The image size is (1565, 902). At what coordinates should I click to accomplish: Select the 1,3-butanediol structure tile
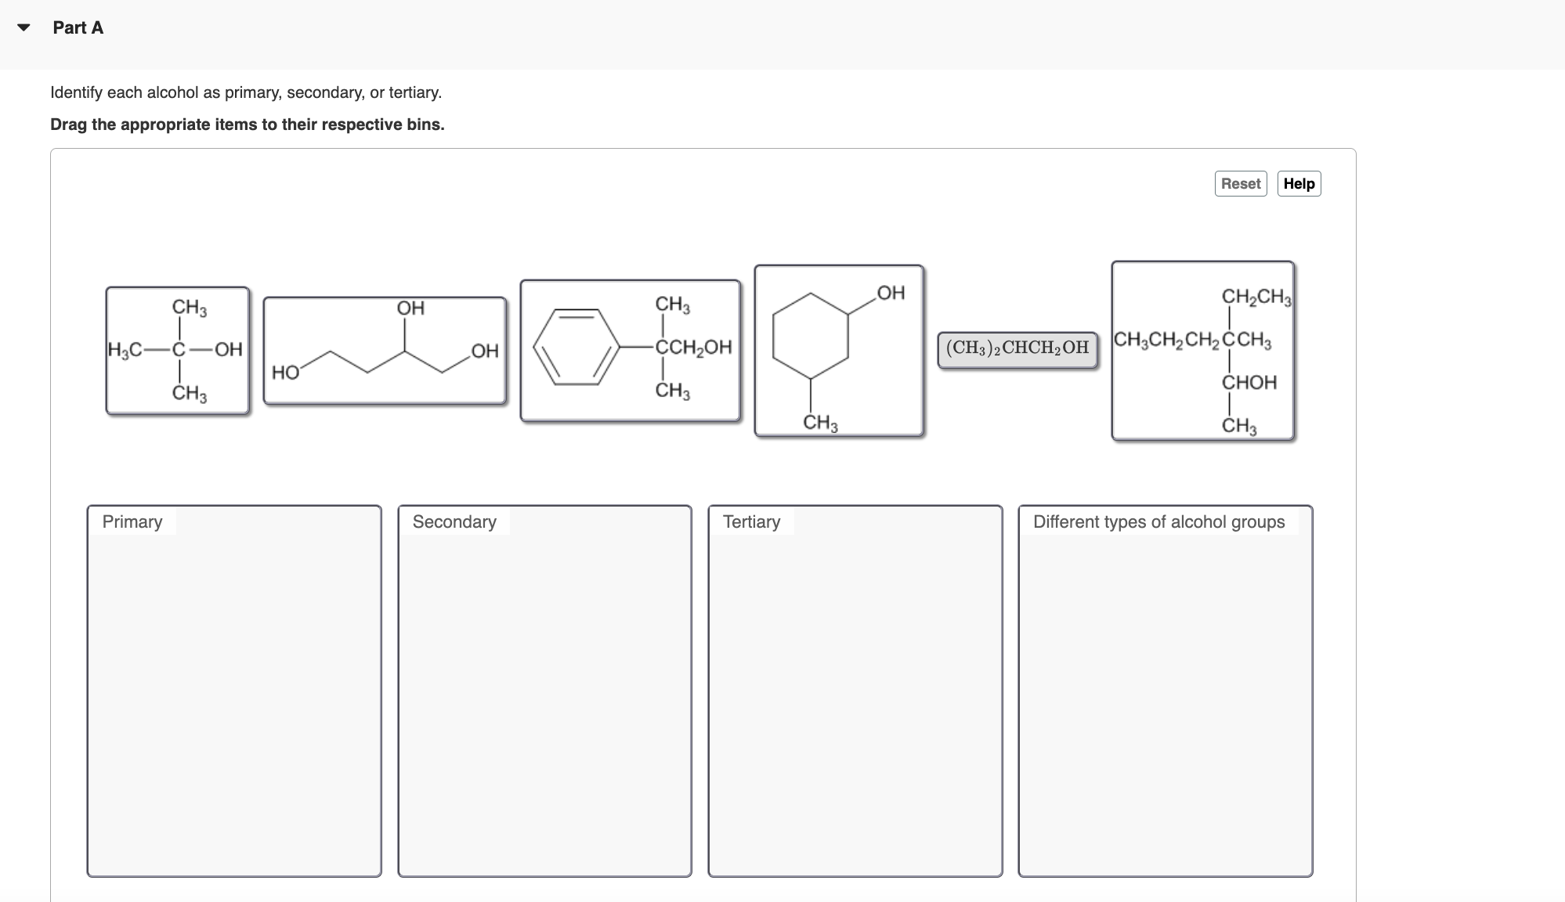[385, 351]
